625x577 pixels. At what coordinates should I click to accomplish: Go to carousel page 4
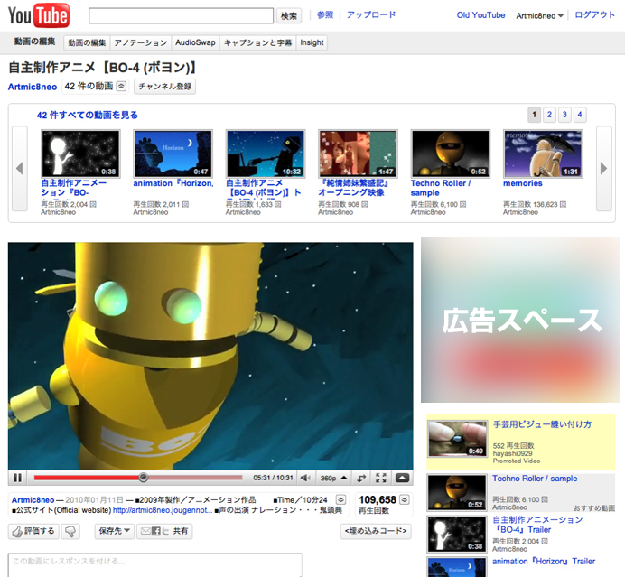[580, 115]
